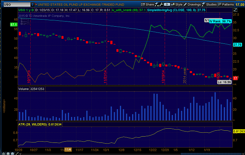
Task: Click the 12/22 date axis label
Action: [x=152, y=150]
